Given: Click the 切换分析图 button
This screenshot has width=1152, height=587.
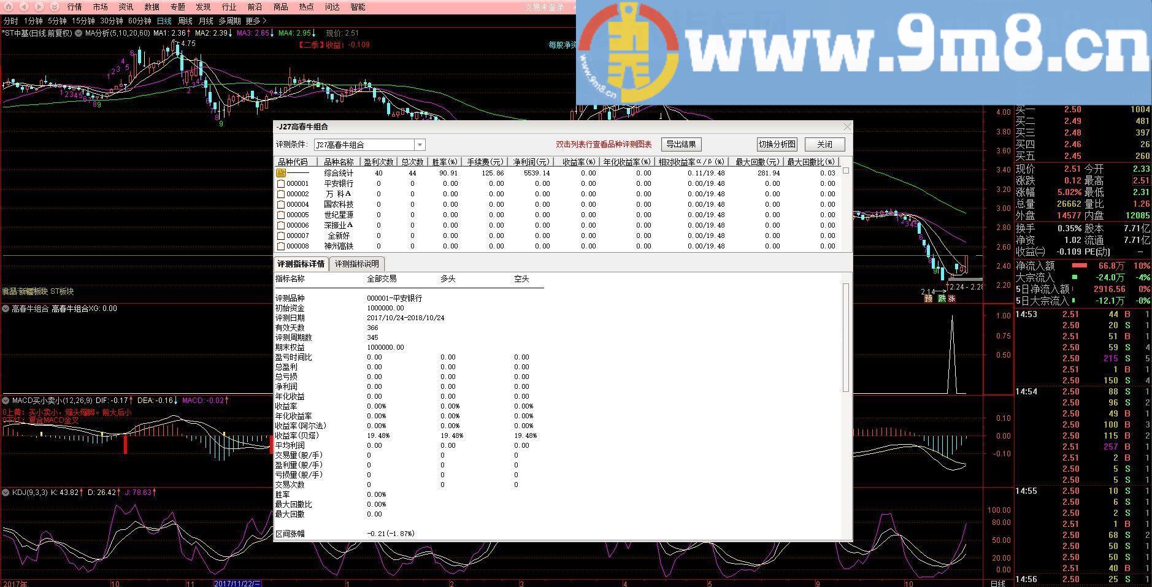Looking at the screenshot, I should click(x=777, y=144).
